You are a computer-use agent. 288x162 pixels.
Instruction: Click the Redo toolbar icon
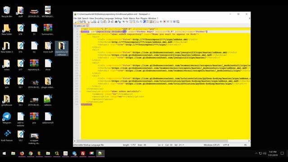pos(112,22)
